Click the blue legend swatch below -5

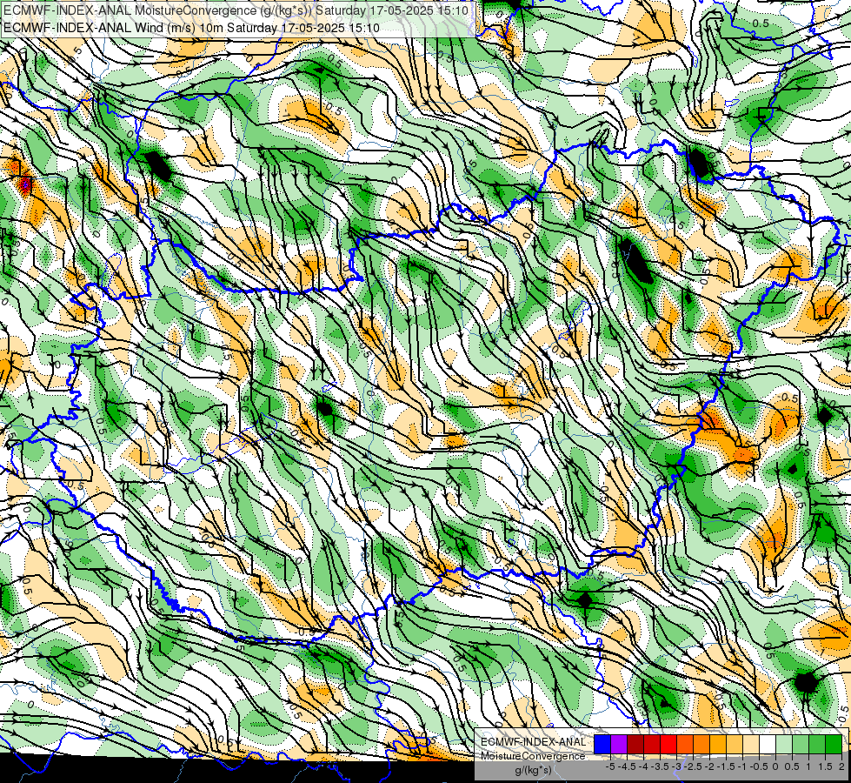[602, 744]
